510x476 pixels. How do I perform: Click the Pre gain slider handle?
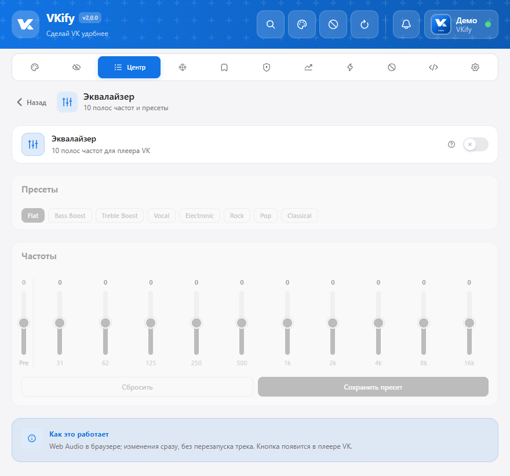[24, 323]
